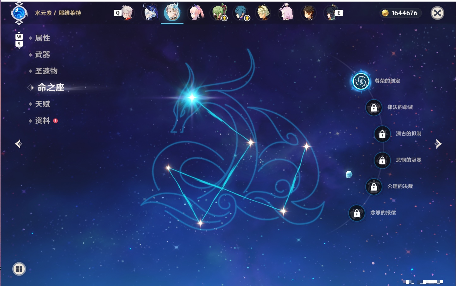Open the activated 尊荣的创定 constellation icon
456x286 pixels.
tap(361, 81)
